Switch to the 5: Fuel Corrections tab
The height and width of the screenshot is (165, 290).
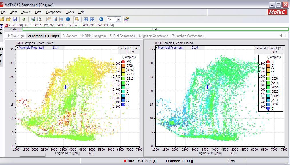click(x=122, y=36)
